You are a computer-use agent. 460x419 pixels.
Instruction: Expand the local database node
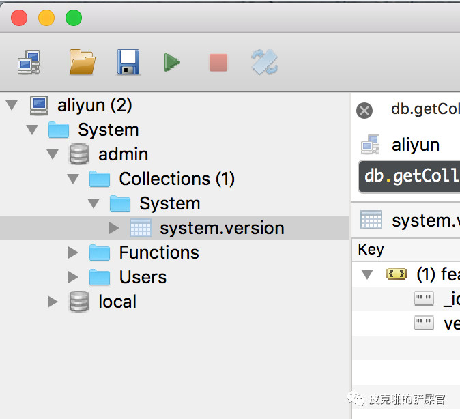point(53,302)
